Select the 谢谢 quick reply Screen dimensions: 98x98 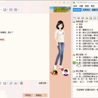(81, 27)
